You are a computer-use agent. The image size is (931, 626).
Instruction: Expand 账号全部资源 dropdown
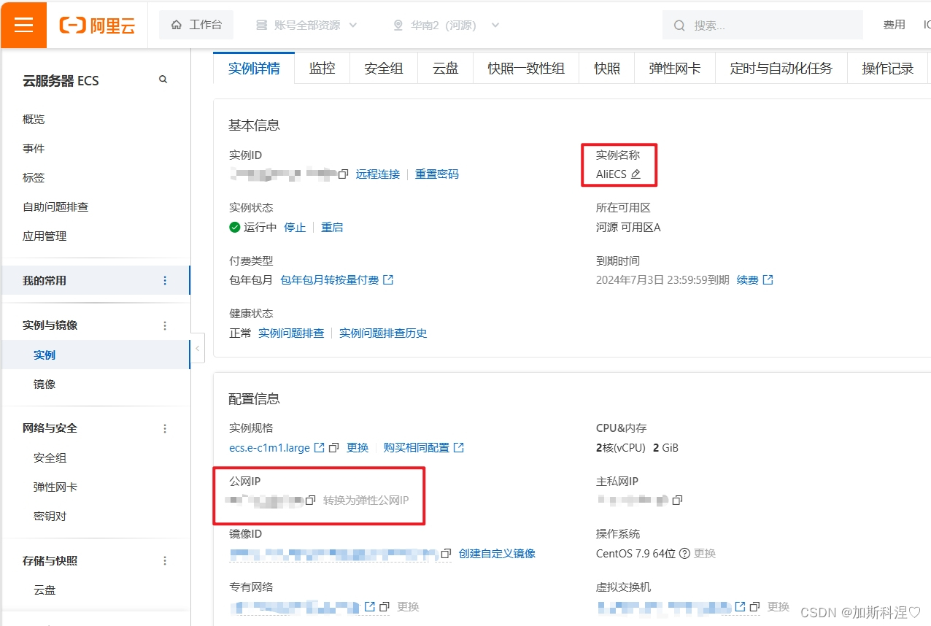pyautogui.click(x=306, y=25)
